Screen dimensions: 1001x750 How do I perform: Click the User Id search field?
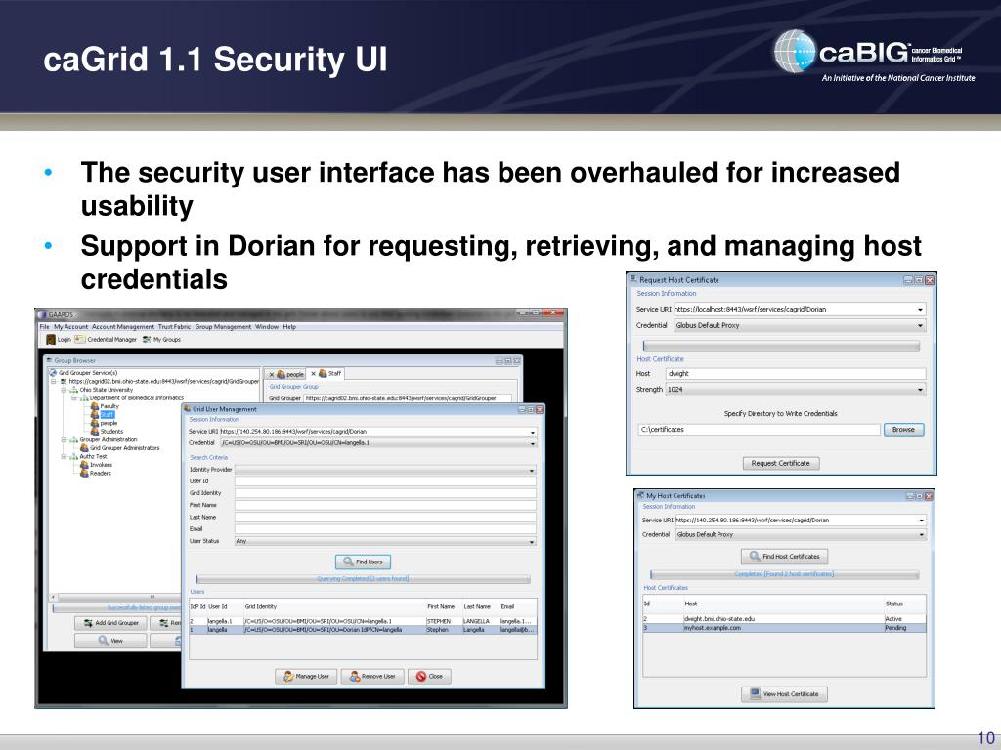tap(385, 481)
